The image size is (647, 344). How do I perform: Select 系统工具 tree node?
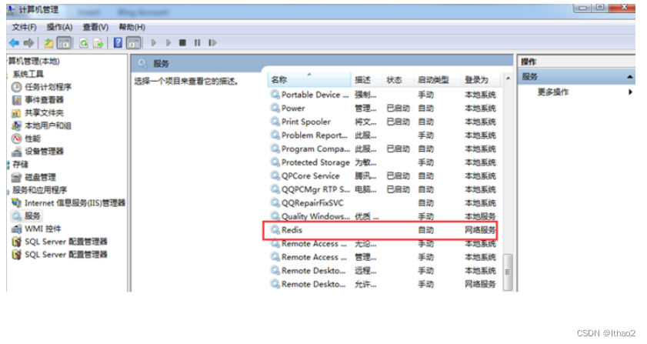click(28, 75)
